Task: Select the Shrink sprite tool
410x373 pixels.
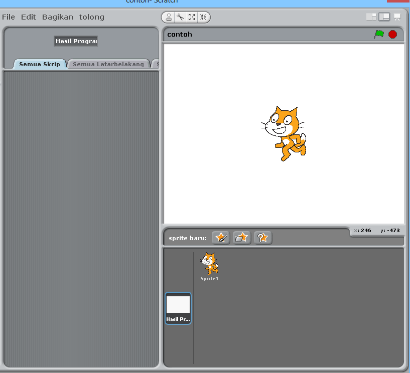Action: [x=203, y=17]
